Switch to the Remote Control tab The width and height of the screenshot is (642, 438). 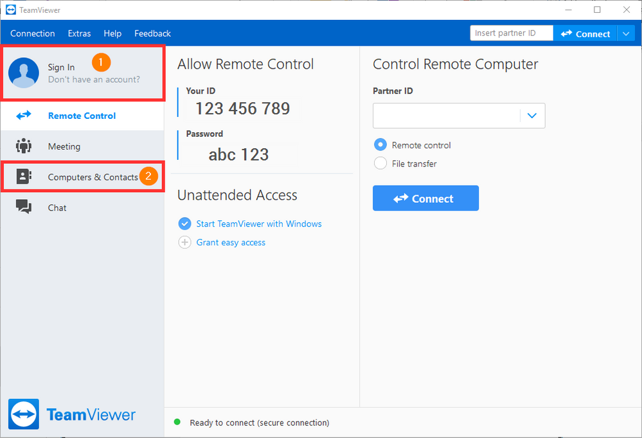pyautogui.click(x=82, y=116)
